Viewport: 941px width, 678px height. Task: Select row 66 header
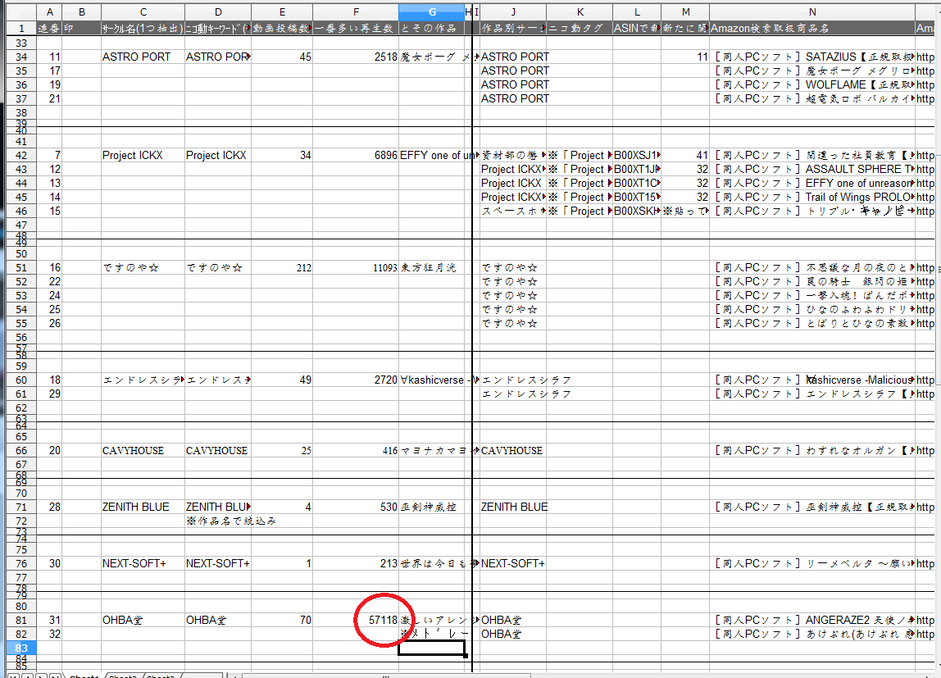[x=21, y=451]
